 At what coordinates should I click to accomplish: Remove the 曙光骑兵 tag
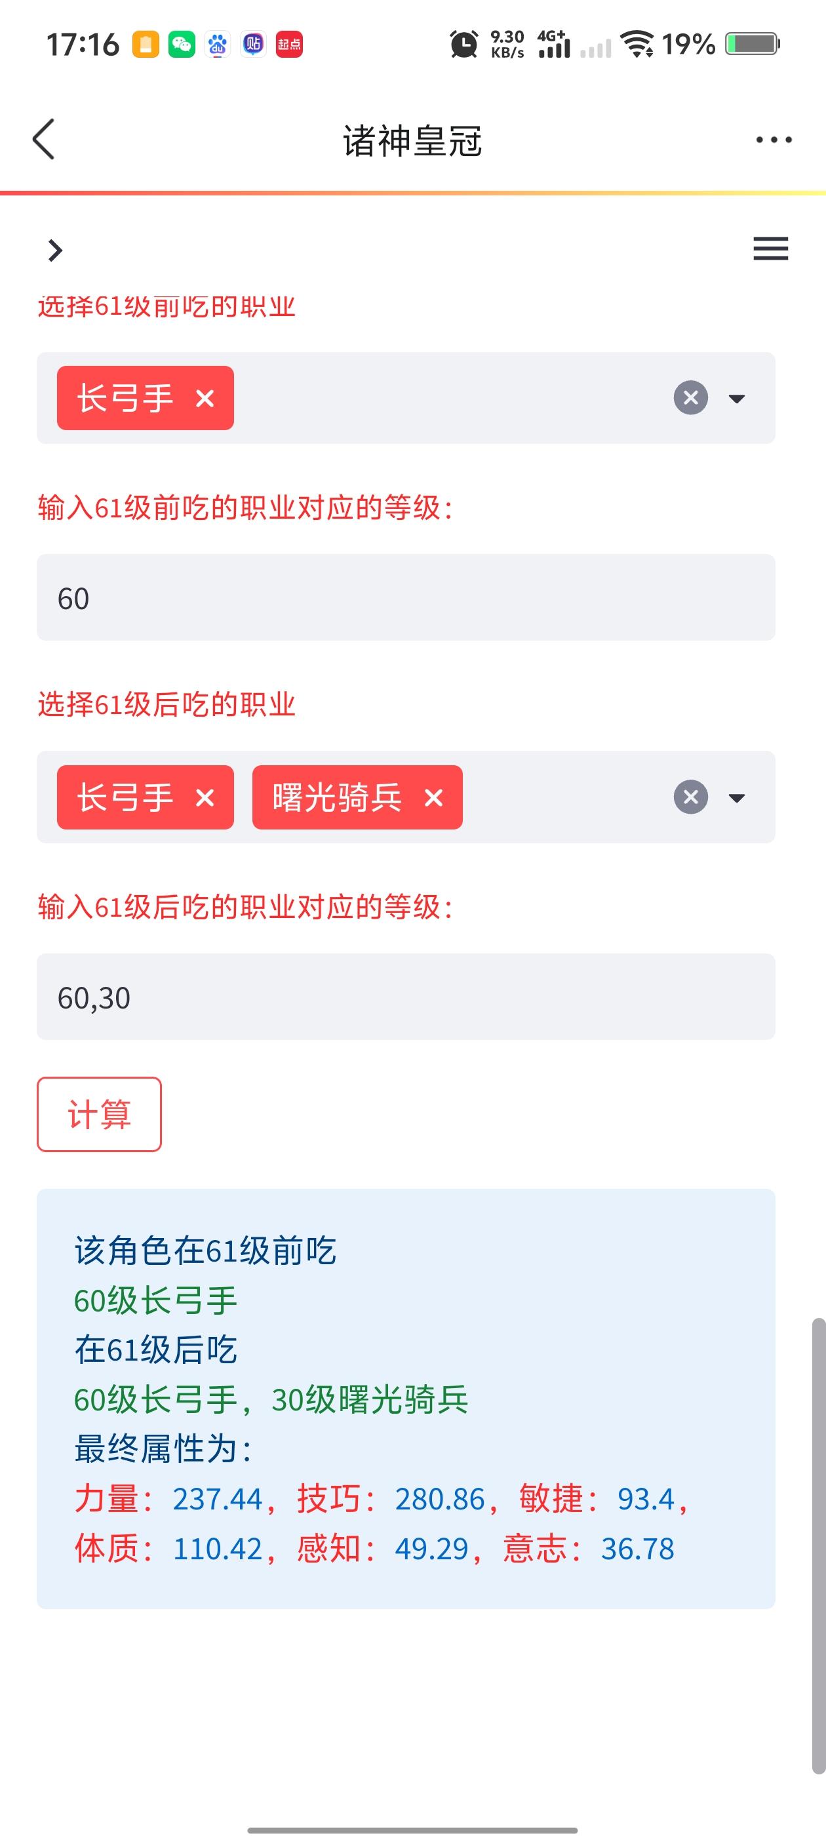click(x=434, y=797)
